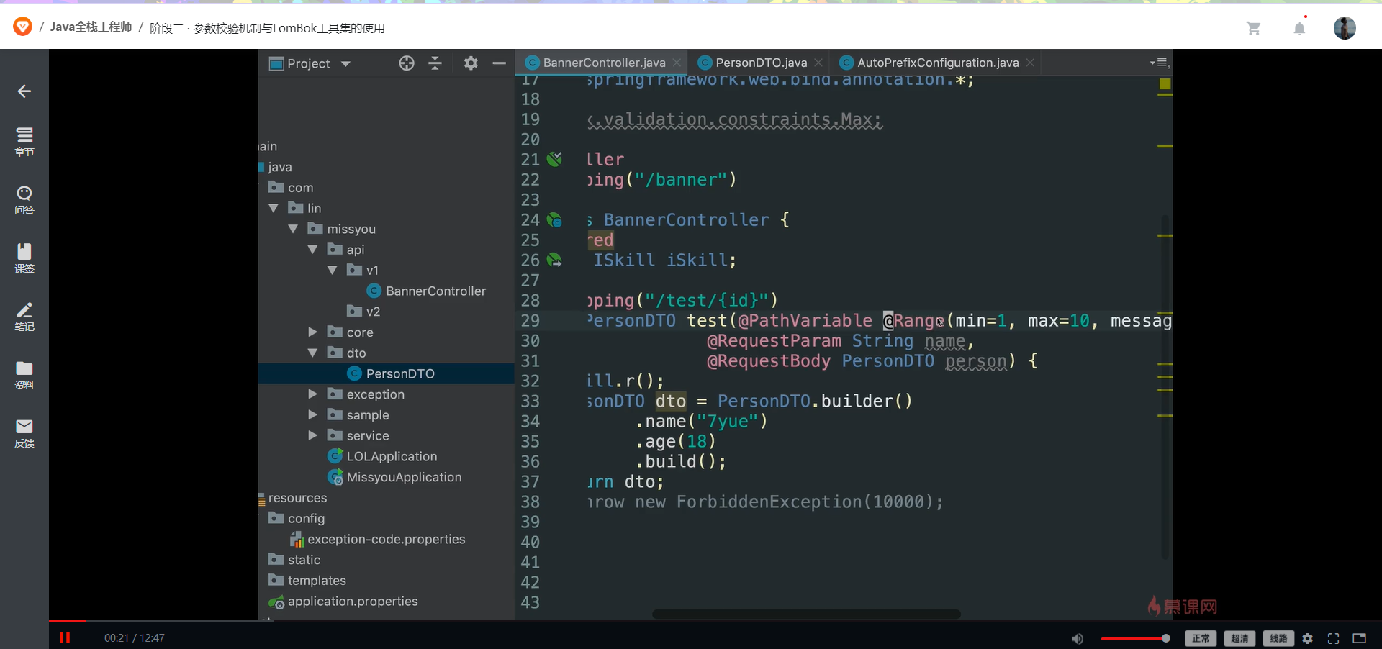Toggle picture-in-picture mini player mode
The height and width of the screenshot is (649, 1382).
[1359, 638]
